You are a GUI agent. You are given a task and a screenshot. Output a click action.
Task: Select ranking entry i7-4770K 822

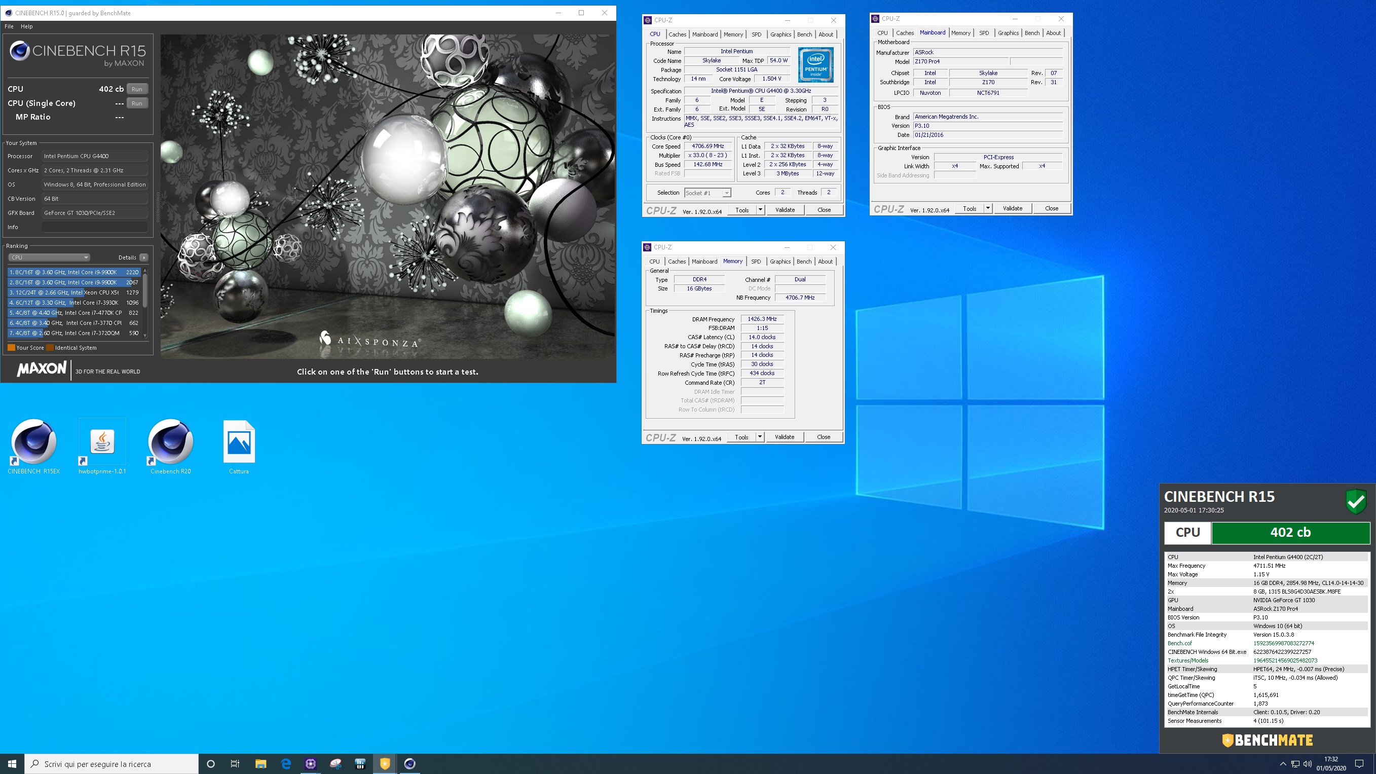pos(75,313)
